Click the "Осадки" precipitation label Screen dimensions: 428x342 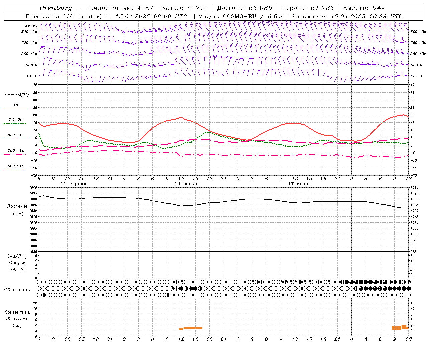point(17,263)
